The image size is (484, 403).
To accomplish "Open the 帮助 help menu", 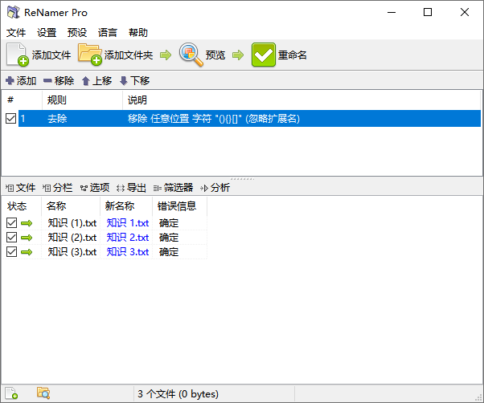I will (138, 32).
